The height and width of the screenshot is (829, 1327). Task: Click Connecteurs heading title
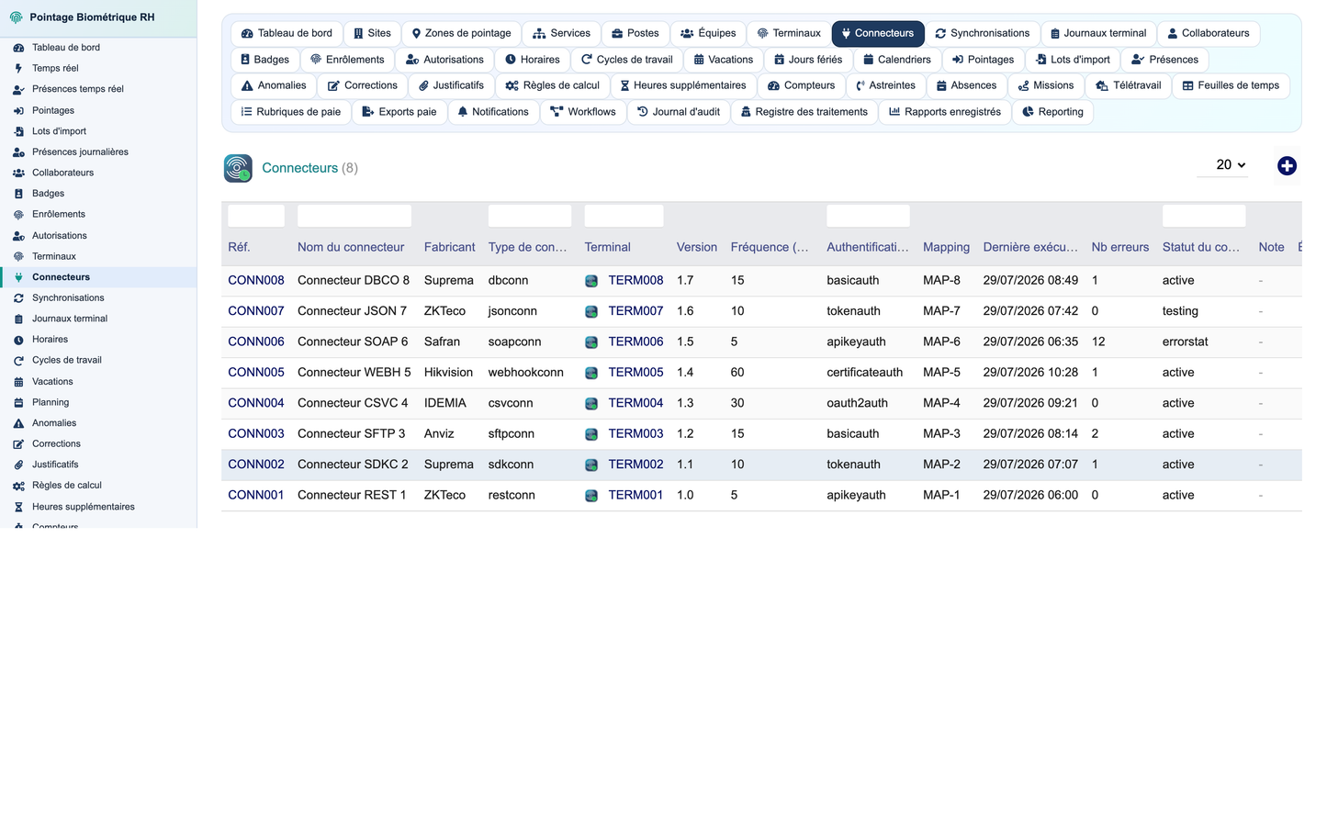click(x=300, y=168)
